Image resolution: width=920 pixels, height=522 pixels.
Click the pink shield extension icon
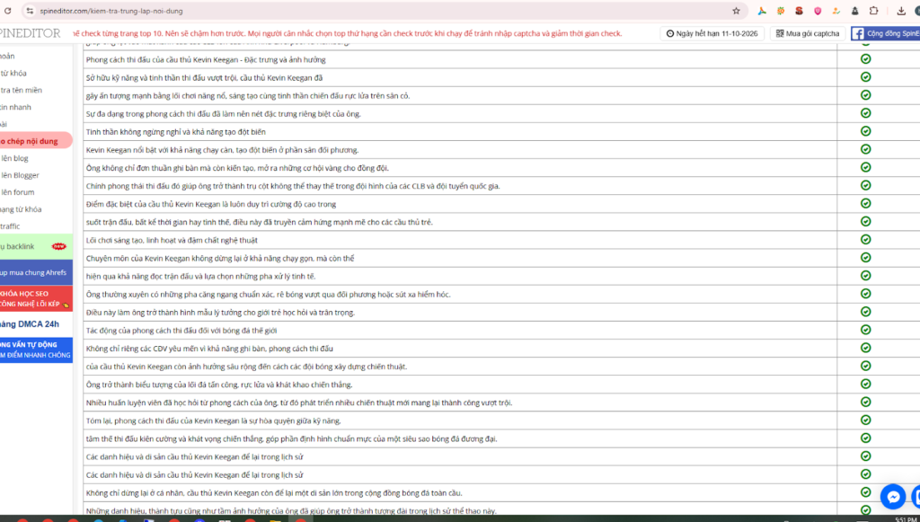(818, 11)
